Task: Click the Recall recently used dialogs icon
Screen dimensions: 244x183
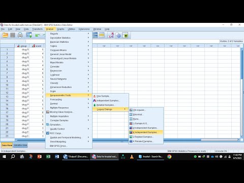Action: coord(29,35)
